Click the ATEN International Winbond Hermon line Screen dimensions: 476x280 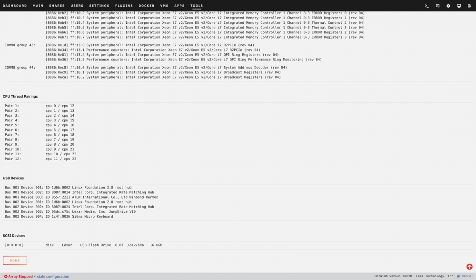coord(81,197)
